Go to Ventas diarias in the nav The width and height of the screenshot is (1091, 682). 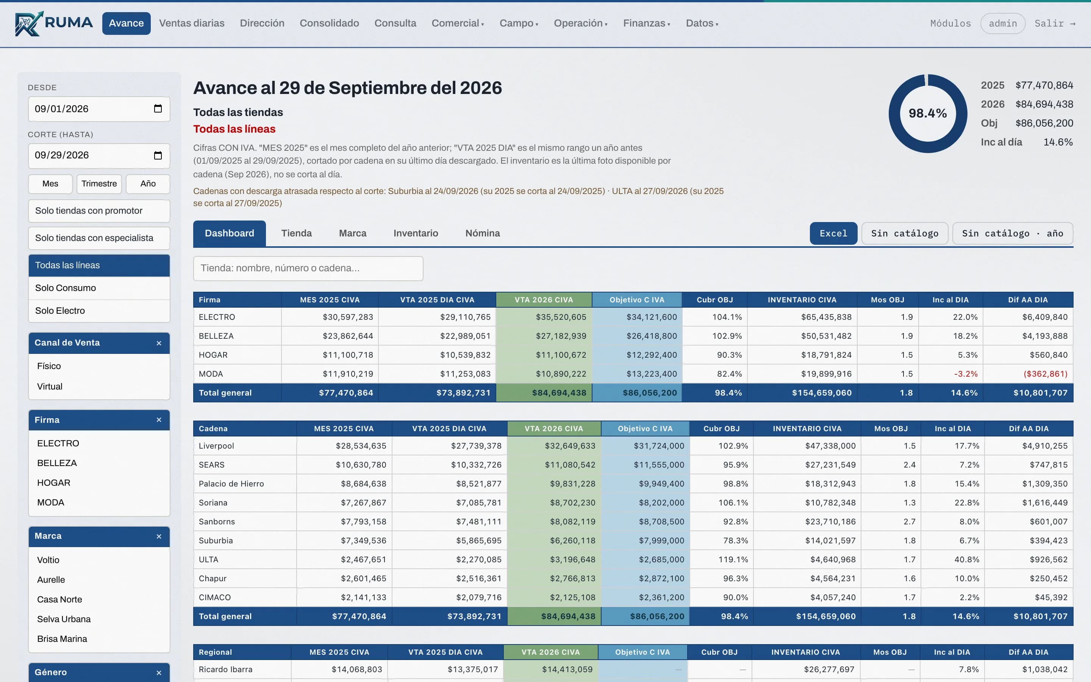click(x=192, y=23)
